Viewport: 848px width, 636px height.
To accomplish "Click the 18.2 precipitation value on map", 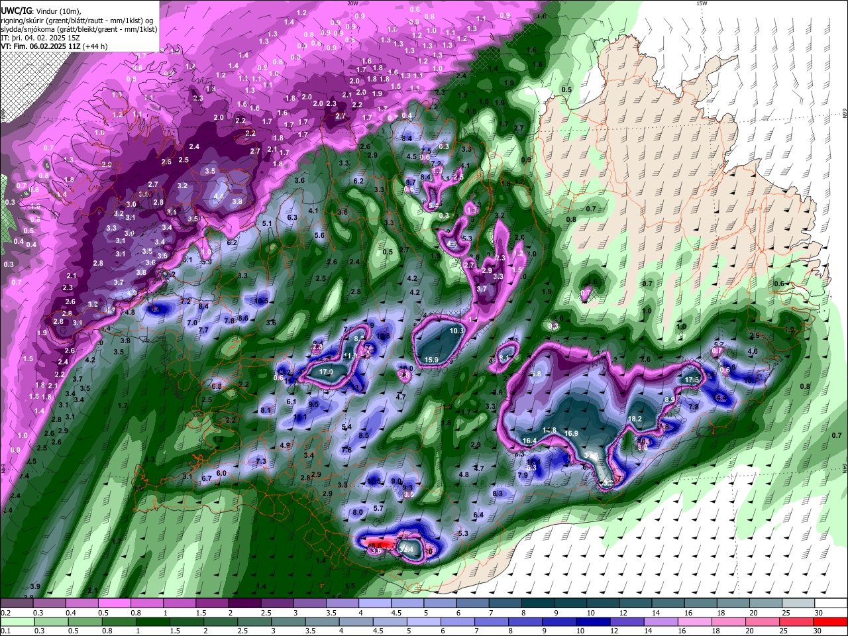I will (635, 419).
